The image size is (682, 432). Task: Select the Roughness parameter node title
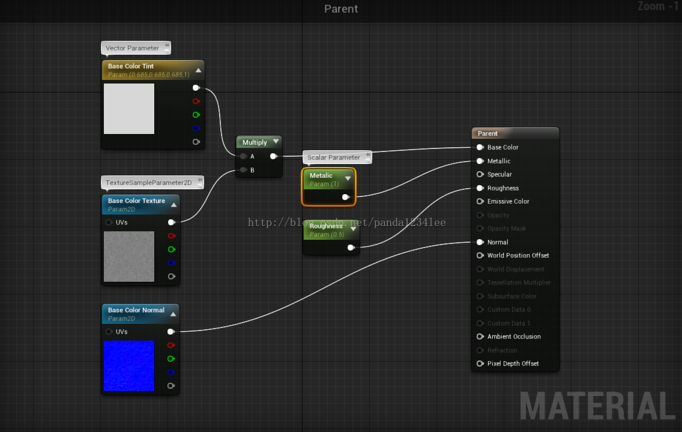(326, 226)
